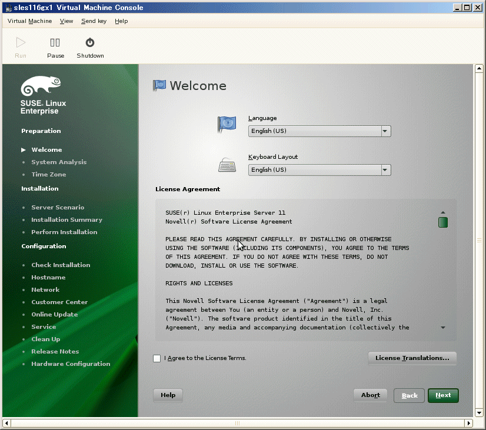Click the Welcome step arrow marker
486x430 pixels.
click(x=24, y=149)
